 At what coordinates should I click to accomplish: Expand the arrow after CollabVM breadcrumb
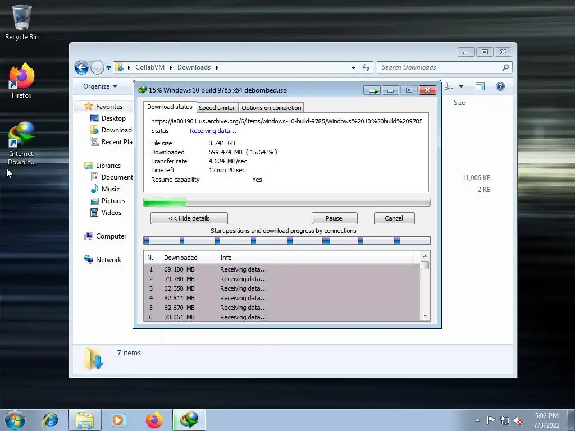click(x=171, y=67)
